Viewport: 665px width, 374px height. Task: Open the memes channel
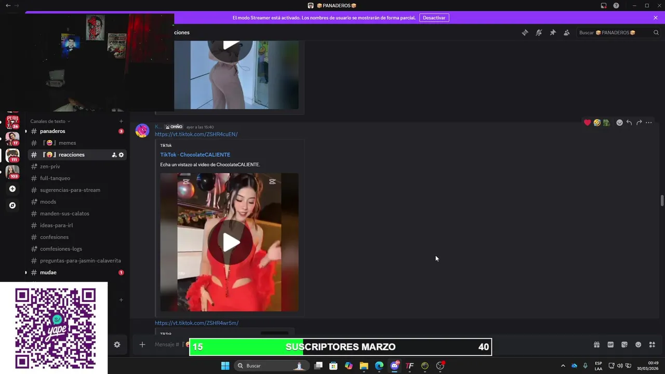click(x=77, y=143)
